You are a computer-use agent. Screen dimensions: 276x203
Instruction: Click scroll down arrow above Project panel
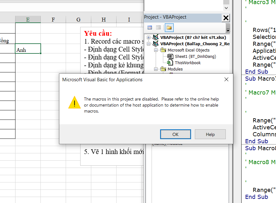click(x=226, y=8)
